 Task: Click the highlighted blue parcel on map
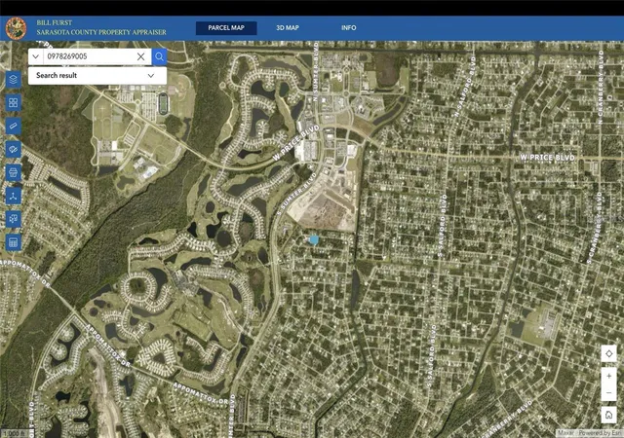(314, 239)
